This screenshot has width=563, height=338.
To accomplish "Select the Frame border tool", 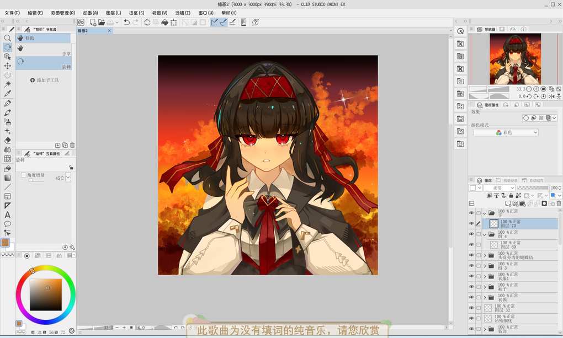I will pos(7,196).
